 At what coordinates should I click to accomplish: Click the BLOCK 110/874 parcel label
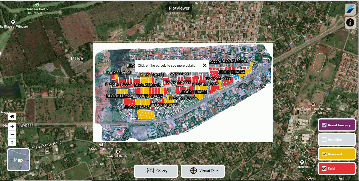click(231, 72)
